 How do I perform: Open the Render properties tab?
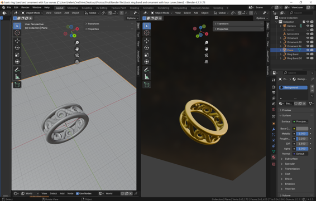[274, 87]
